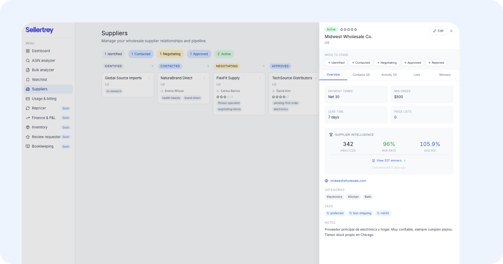Click the to-research tag on Global Source Imports
Screen dimensions: 503x264
click(114, 91)
